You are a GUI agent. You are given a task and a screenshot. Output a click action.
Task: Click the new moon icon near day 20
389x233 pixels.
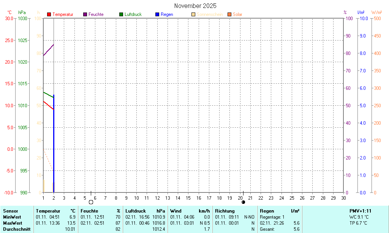[x=243, y=202]
